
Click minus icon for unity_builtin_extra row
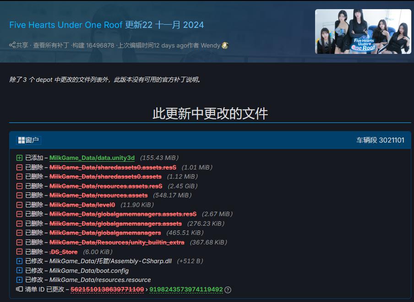coord(19,242)
